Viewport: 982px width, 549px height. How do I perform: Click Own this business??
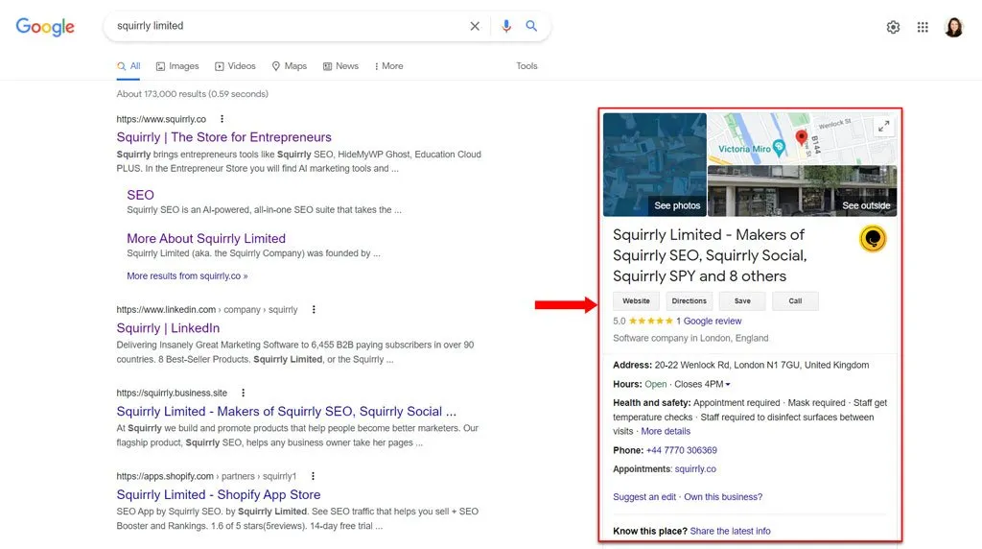click(723, 497)
